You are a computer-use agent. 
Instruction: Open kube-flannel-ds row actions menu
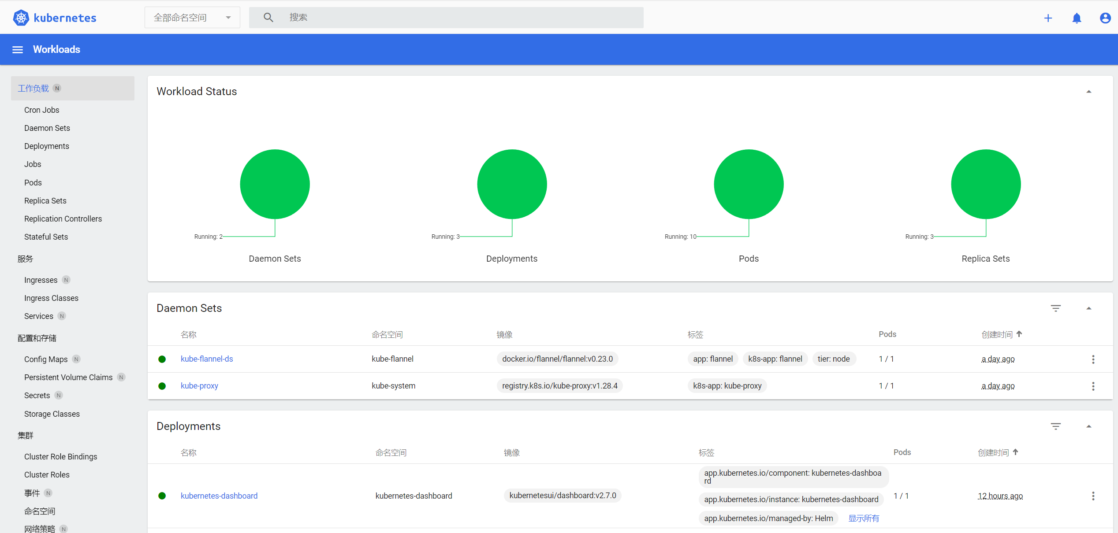pos(1093,359)
